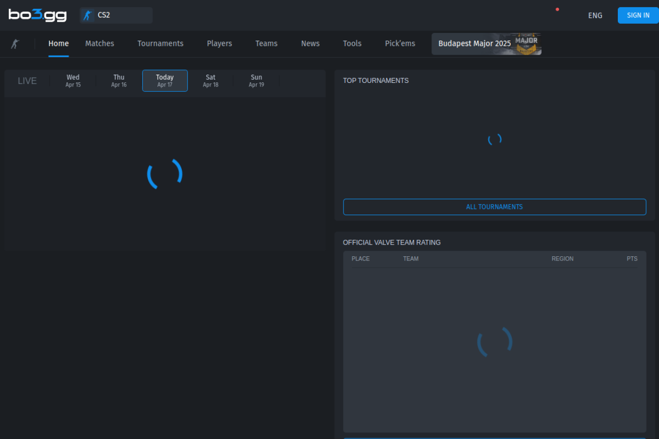The width and height of the screenshot is (659, 439).
Task: Select the News menu item
Action: tap(310, 44)
